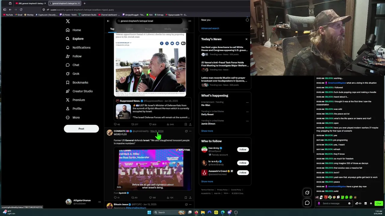The height and width of the screenshot is (216, 385).
Task: Open search settings ellipsis beside the search box
Action: point(189,21)
